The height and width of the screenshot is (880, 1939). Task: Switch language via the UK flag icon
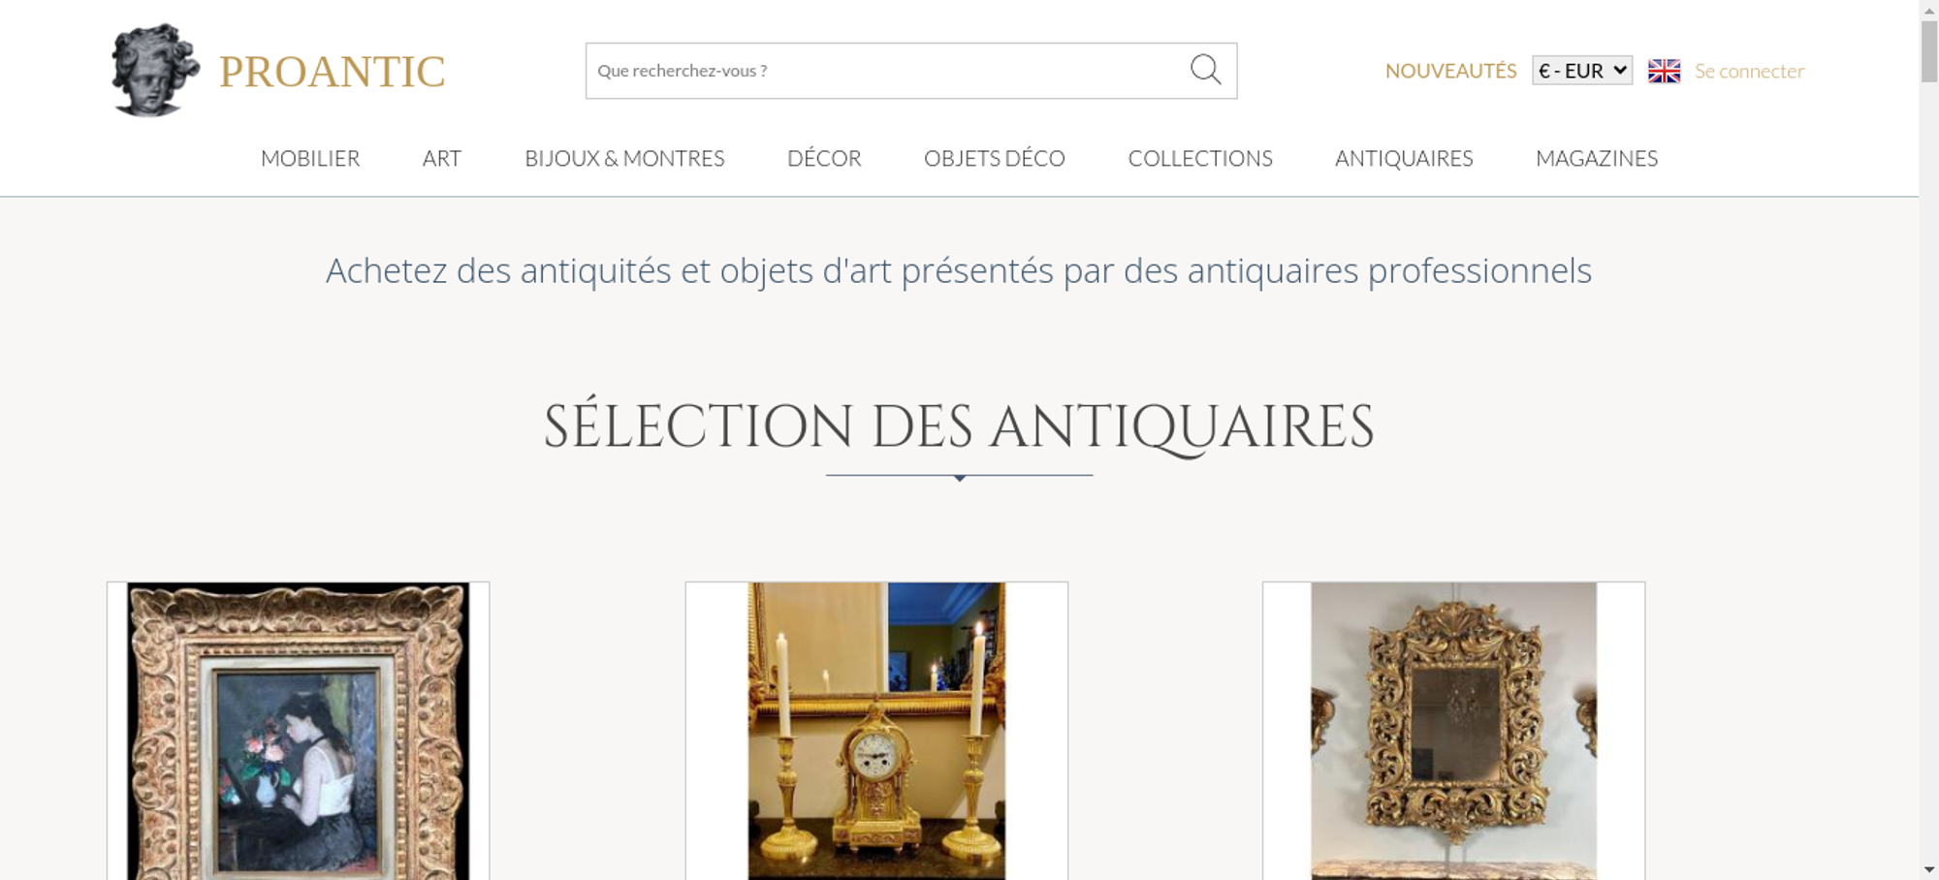coord(1664,71)
